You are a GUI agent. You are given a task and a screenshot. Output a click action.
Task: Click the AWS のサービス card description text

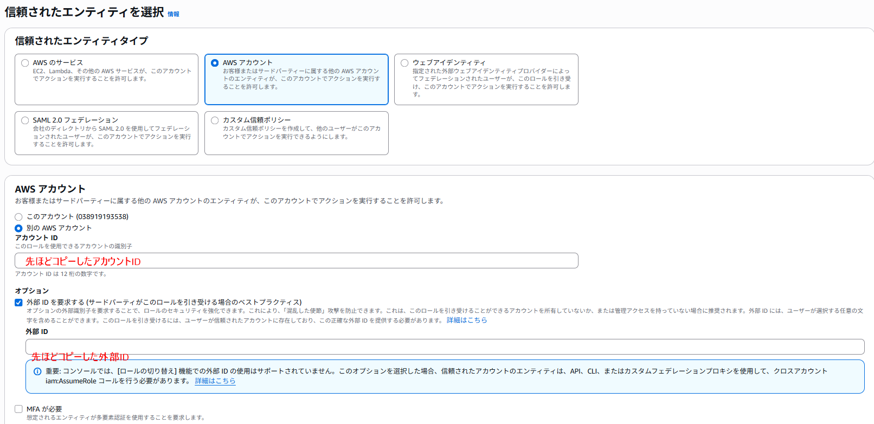(x=112, y=75)
